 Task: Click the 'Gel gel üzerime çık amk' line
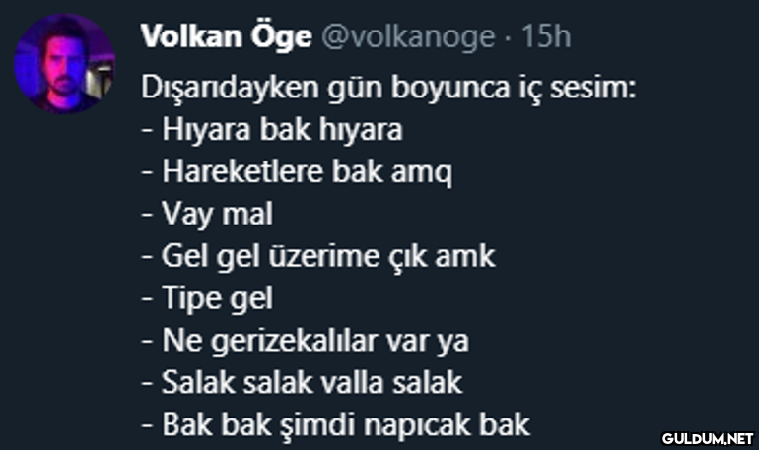click(318, 257)
